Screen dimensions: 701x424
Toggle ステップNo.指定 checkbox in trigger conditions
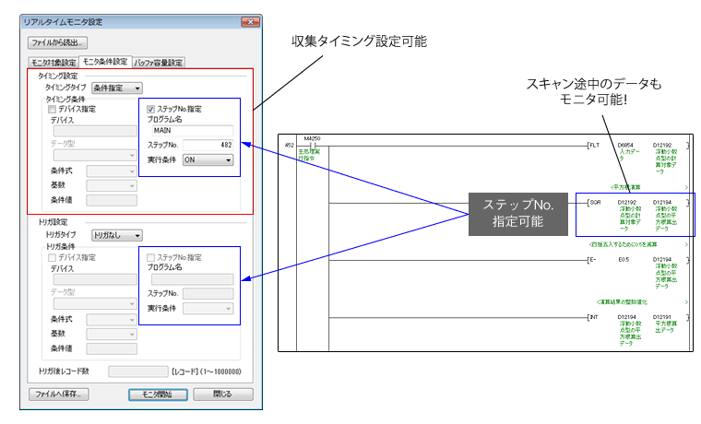[152, 257]
